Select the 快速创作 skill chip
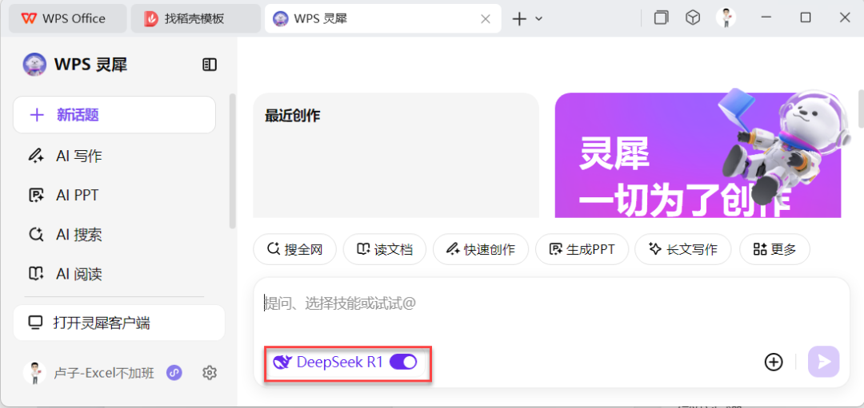Viewport: 864px width, 408px height. pyautogui.click(x=481, y=249)
